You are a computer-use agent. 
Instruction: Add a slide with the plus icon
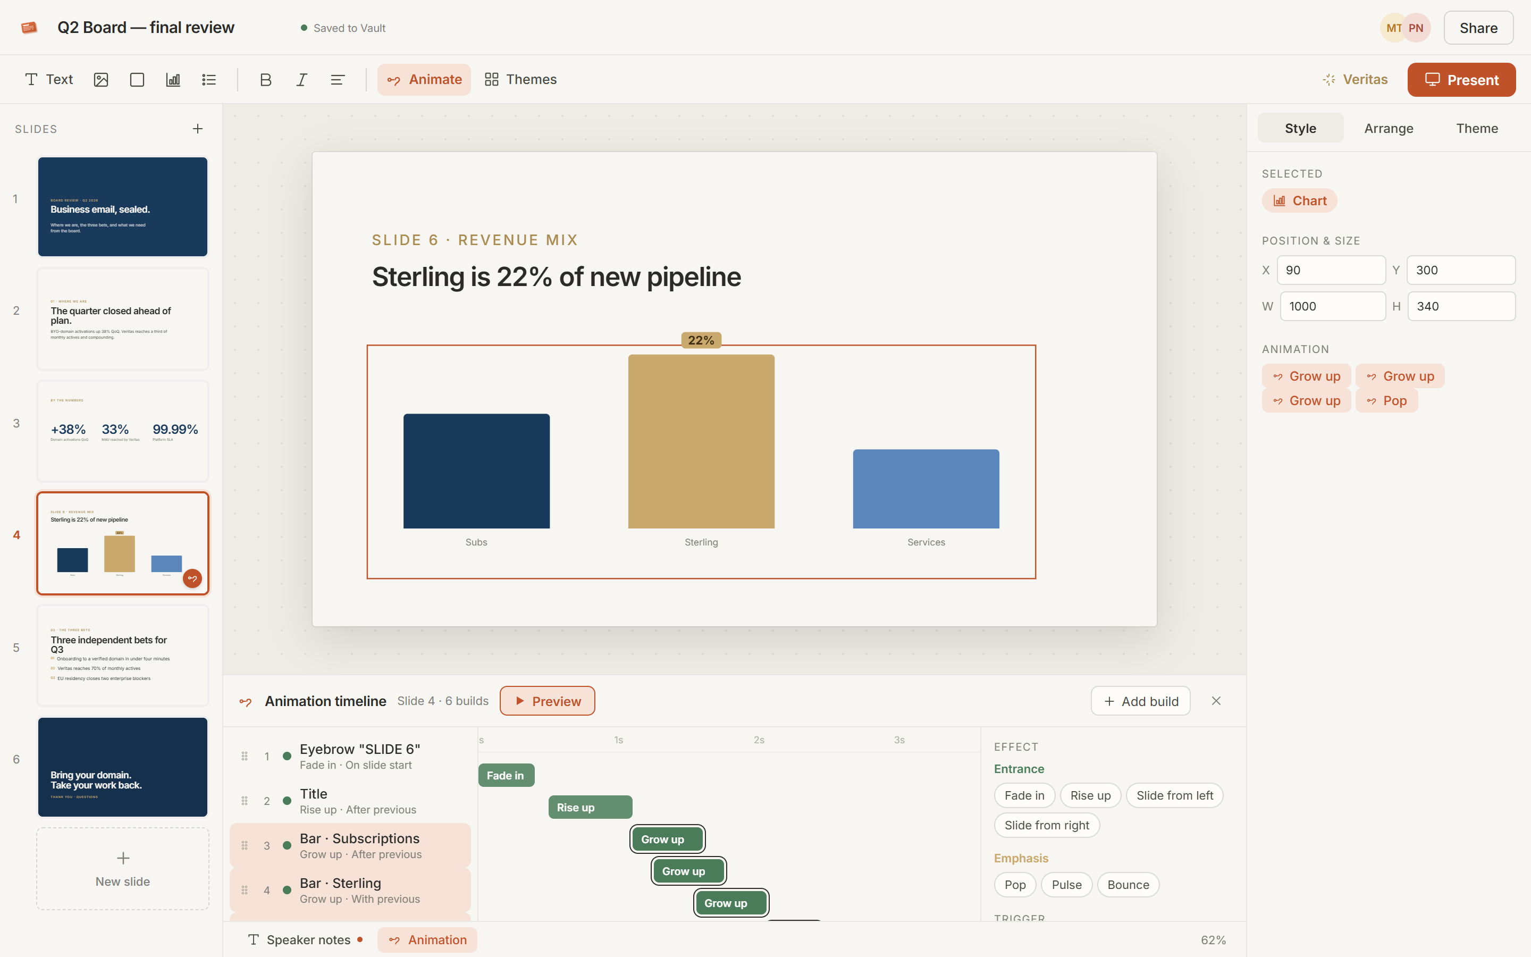click(x=197, y=129)
